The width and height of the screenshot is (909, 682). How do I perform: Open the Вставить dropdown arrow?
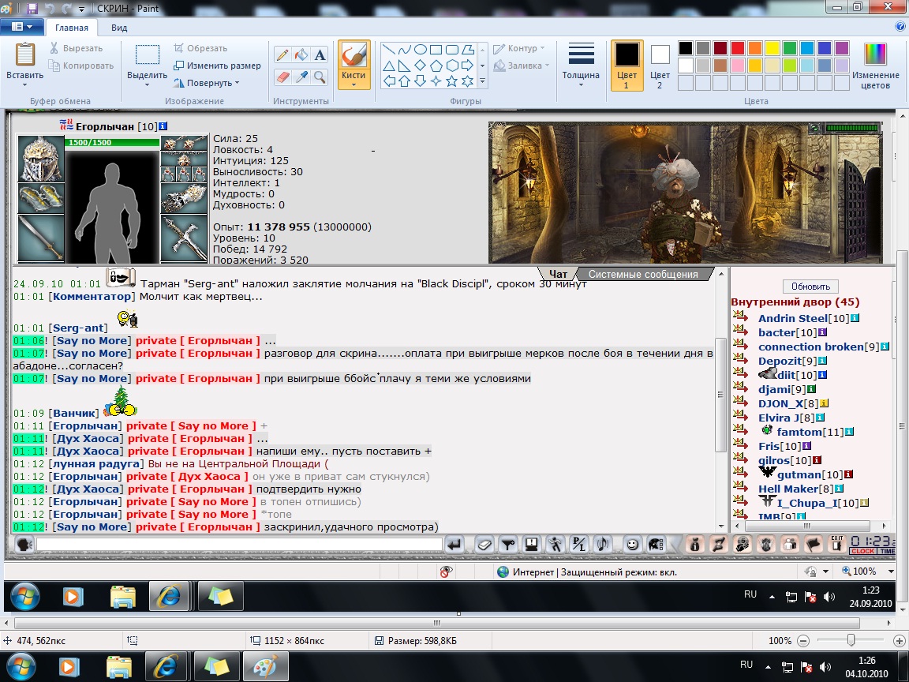click(25, 85)
